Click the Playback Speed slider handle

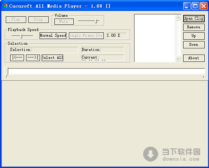21,36
